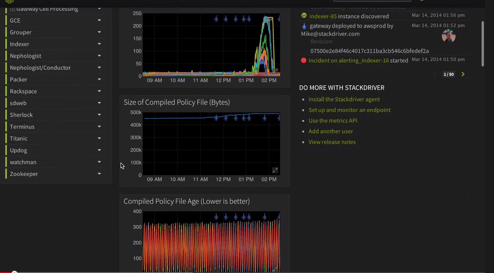
Task: Expand the Zookeeper sidebar dropdown
Action: point(99,174)
